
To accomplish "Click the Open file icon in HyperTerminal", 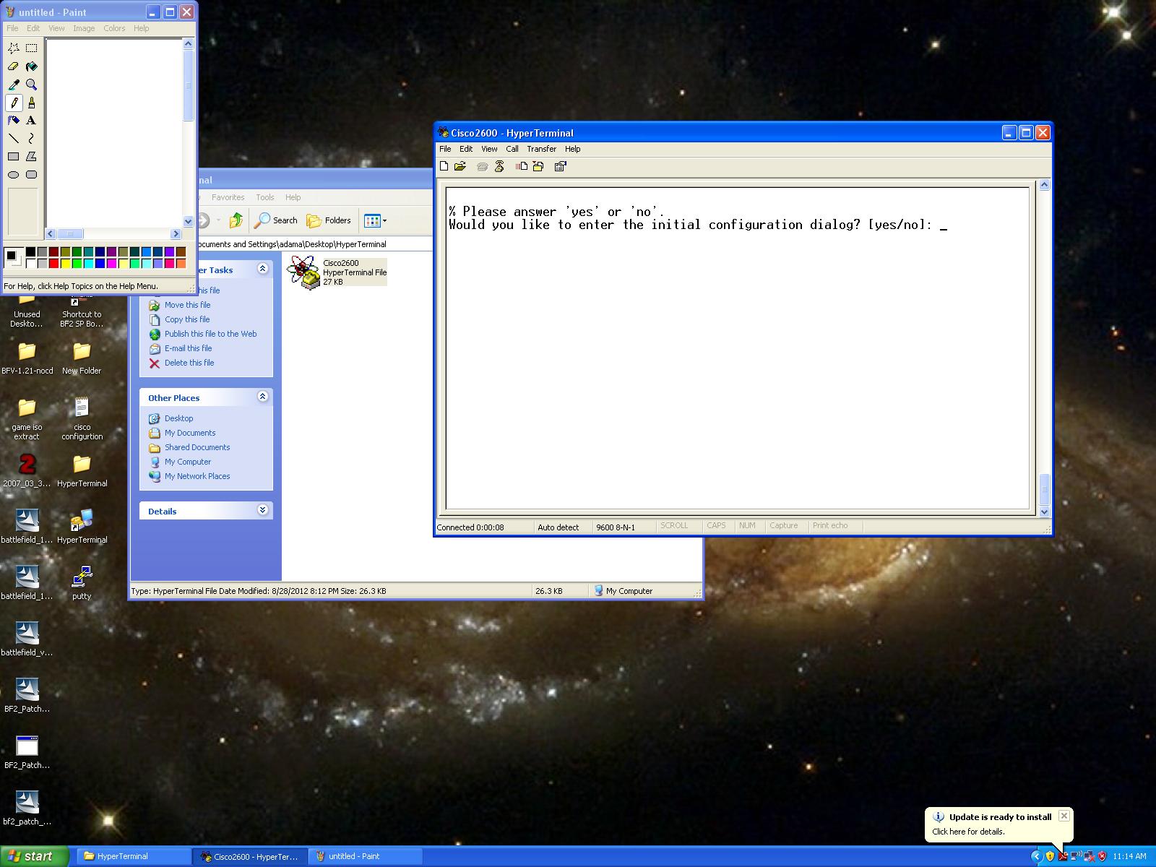I will [460, 166].
